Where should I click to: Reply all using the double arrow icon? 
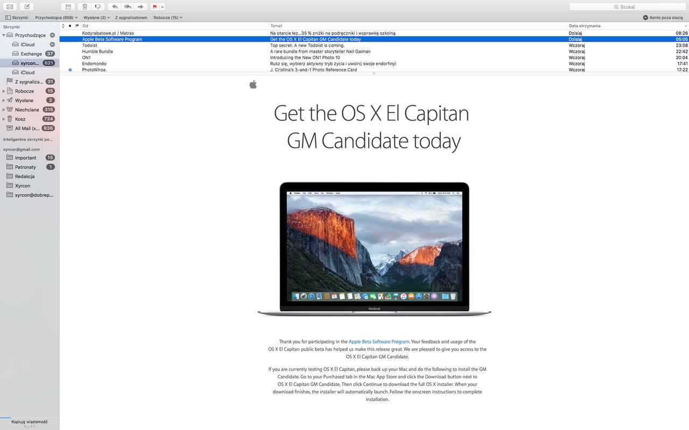point(127,6)
